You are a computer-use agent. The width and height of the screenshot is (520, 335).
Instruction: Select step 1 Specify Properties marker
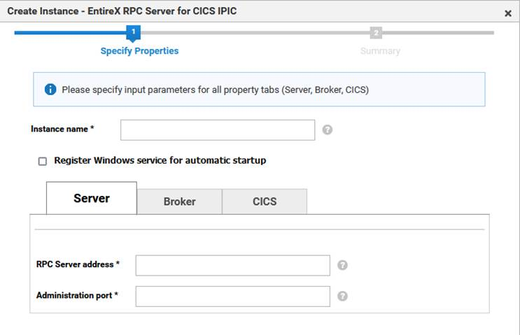click(x=133, y=33)
